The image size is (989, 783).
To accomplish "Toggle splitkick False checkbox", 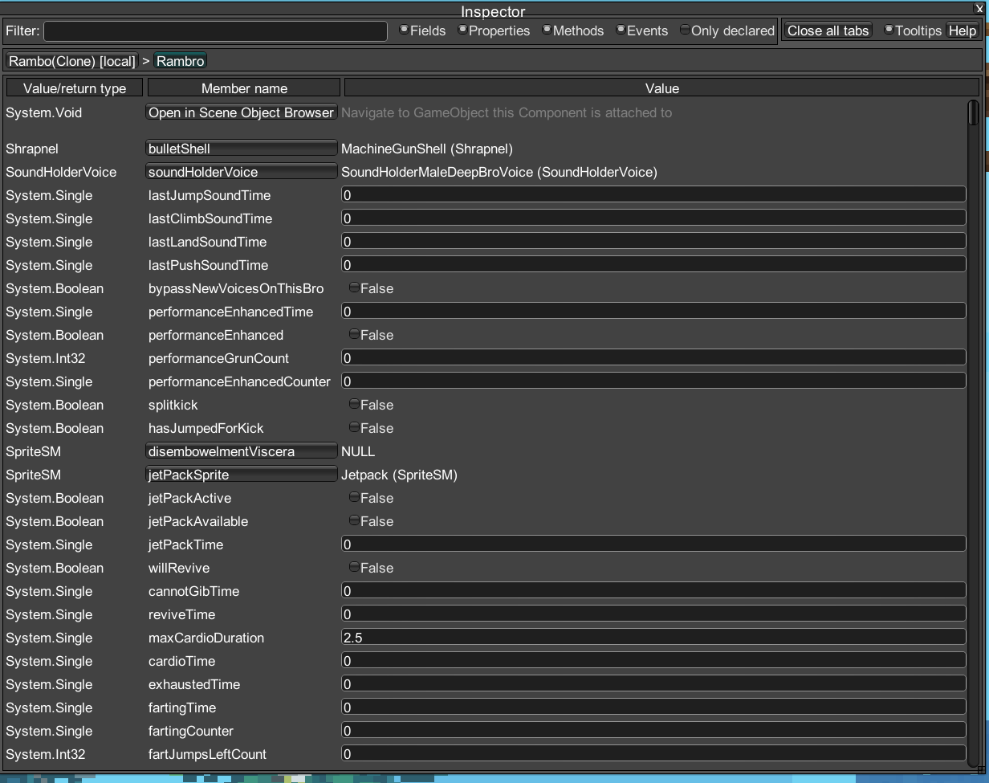I will [x=354, y=404].
